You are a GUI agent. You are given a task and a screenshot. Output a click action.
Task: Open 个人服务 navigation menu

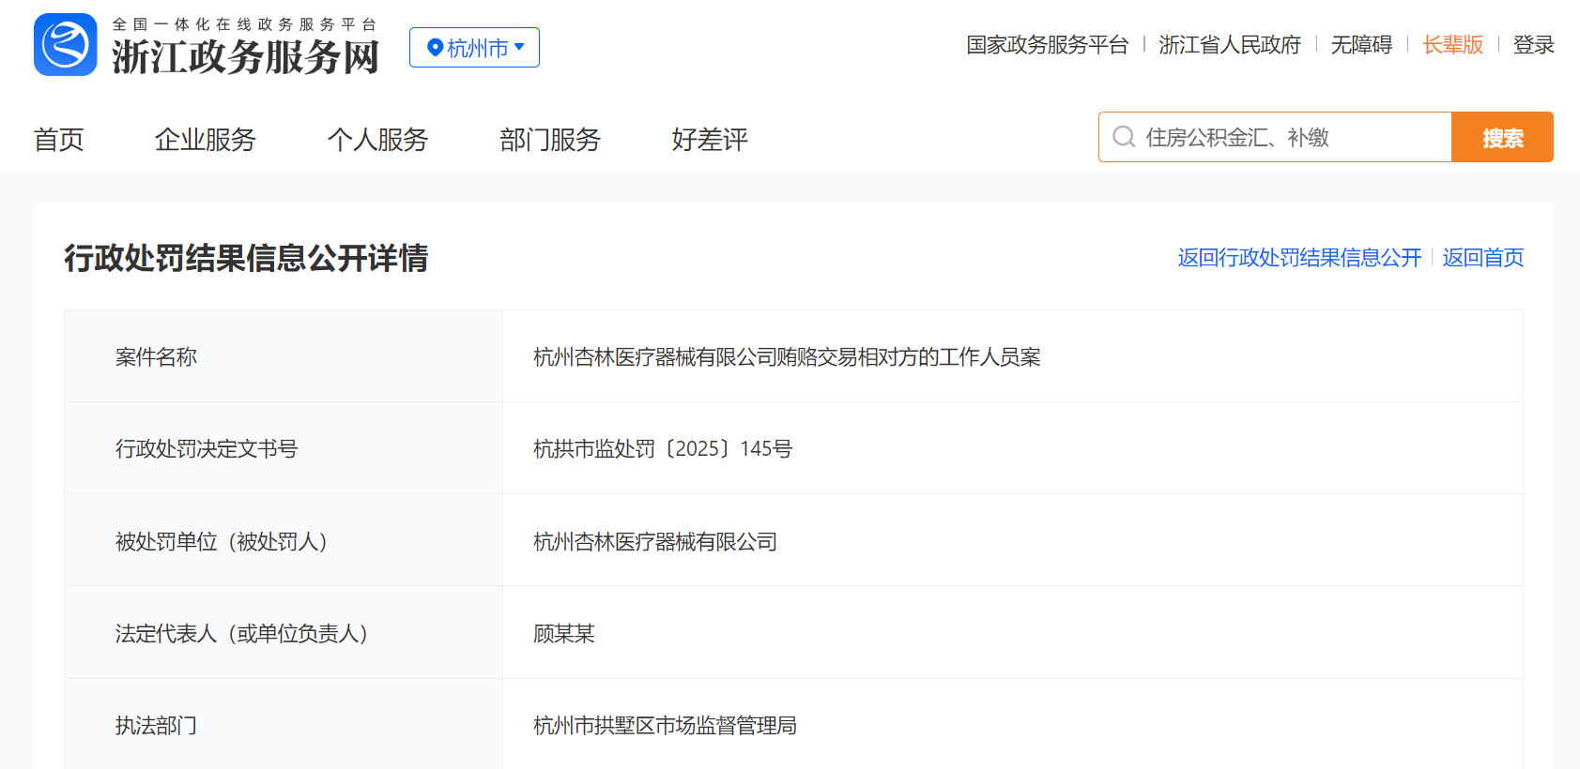377,140
